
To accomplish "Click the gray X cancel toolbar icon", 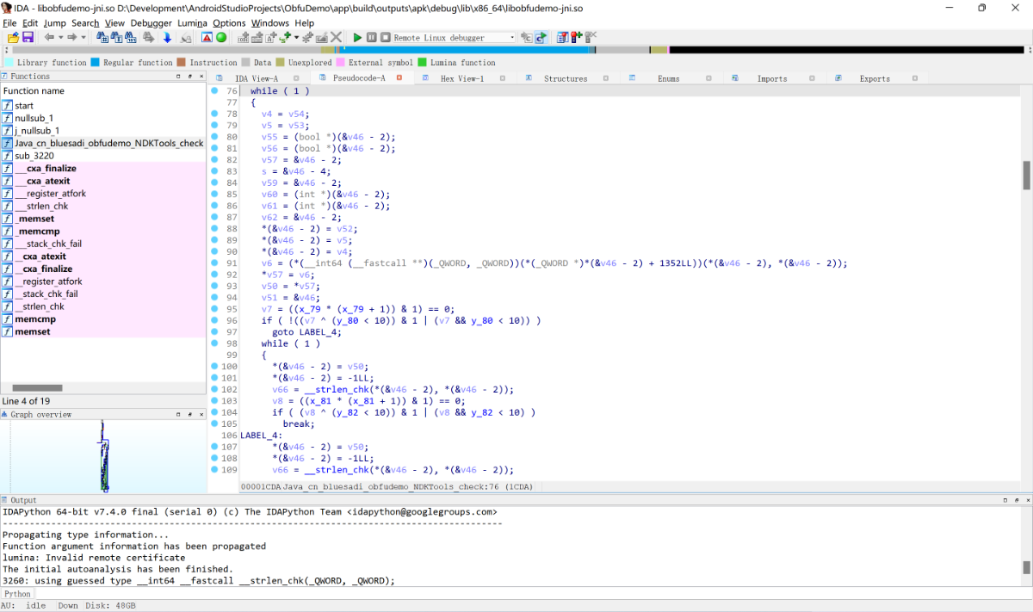I will pyautogui.click(x=336, y=38).
